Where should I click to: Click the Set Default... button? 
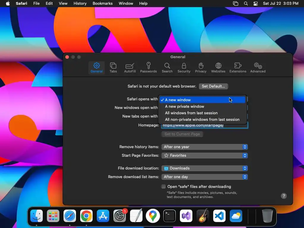point(213,86)
